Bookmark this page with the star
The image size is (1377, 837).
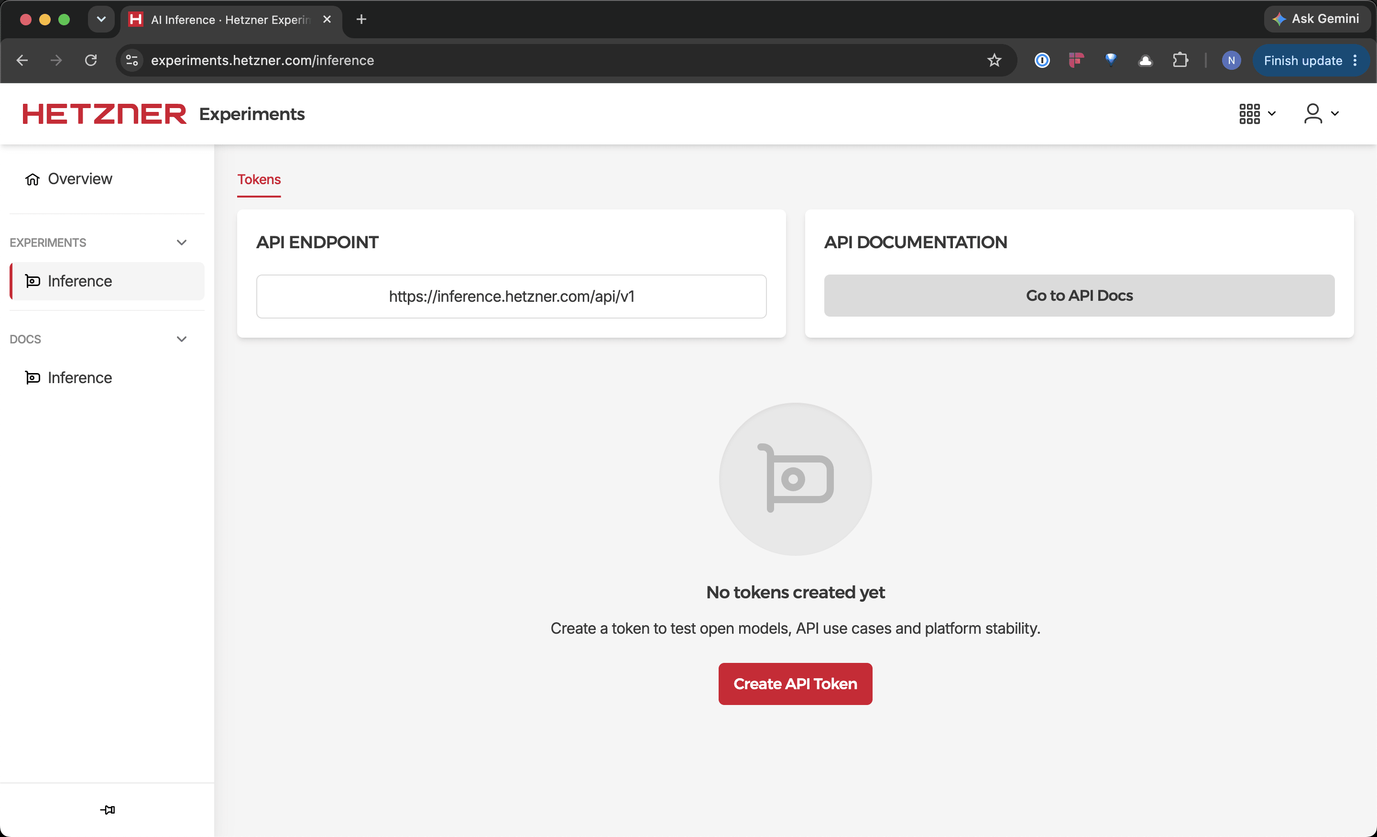[x=994, y=60]
